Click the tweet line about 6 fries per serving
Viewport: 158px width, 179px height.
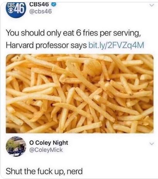73,33
